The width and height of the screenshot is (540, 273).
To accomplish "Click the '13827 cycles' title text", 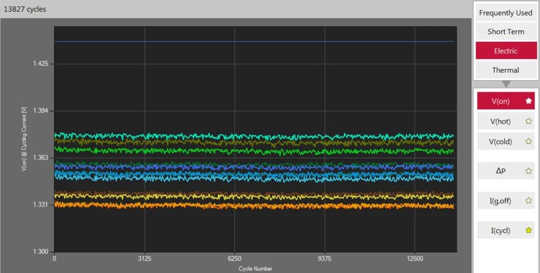I will [x=25, y=9].
